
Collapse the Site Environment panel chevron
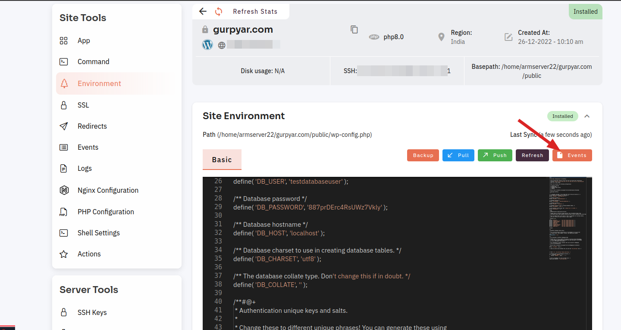pos(587,116)
